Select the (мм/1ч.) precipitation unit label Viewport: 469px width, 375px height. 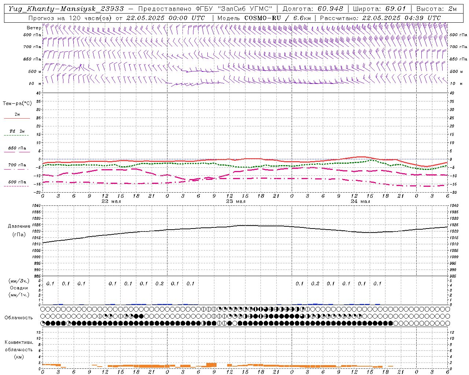coord(19,295)
